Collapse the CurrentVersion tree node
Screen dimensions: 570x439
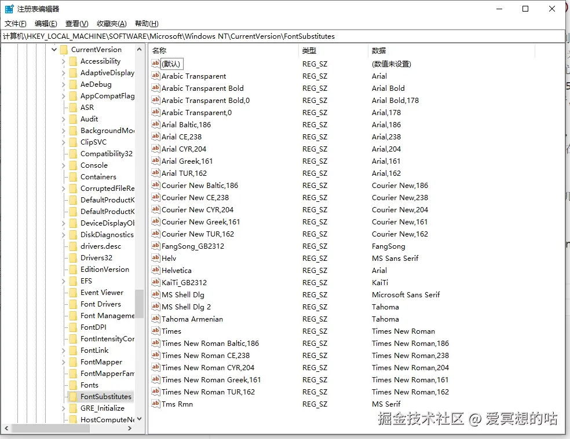pyautogui.click(x=53, y=49)
